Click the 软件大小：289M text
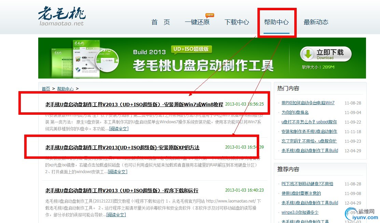 [x=318, y=67]
